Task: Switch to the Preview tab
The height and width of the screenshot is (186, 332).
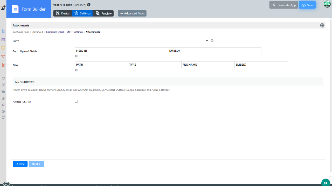Action: [x=103, y=13]
